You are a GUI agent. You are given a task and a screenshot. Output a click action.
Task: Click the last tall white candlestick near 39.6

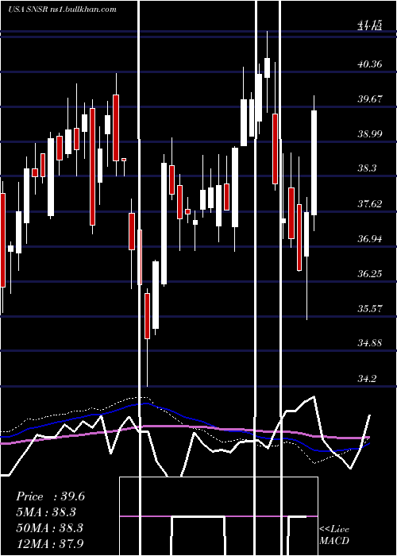[314, 163]
